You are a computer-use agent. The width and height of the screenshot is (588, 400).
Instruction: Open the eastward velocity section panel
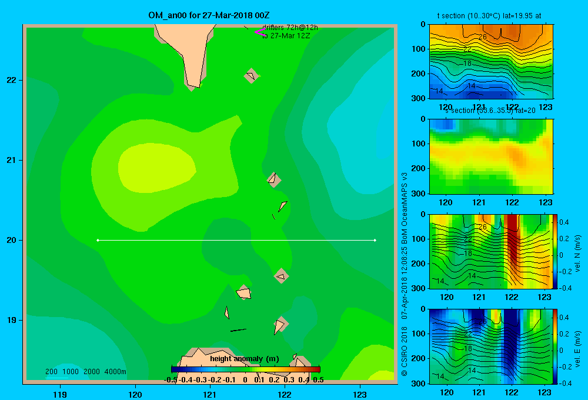[491, 346]
